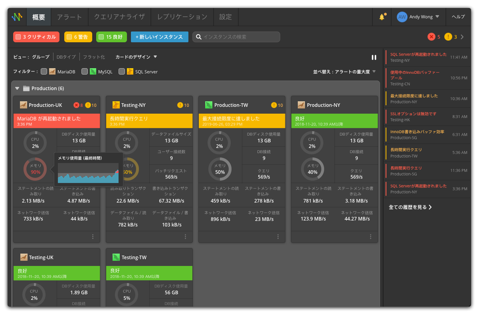Enable the MariaDB filter checkbox
The image size is (479, 315).
(44, 72)
